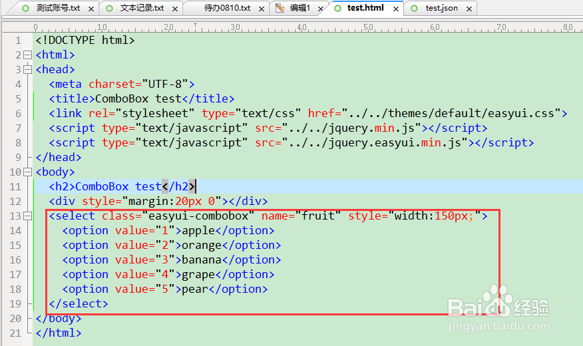Switch to the 测试账号.txt tab
Image resolution: width=583 pixels, height=346 pixels.
tap(58, 8)
